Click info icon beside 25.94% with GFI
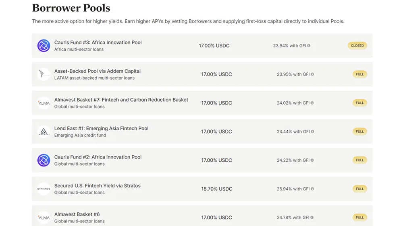 (x=312, y=189)
